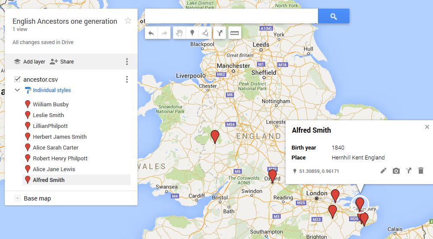Viewport: 433px width, 239px height.
Task: Select LillianPhilpott in the layer list
Action: [x=50, y=126]
